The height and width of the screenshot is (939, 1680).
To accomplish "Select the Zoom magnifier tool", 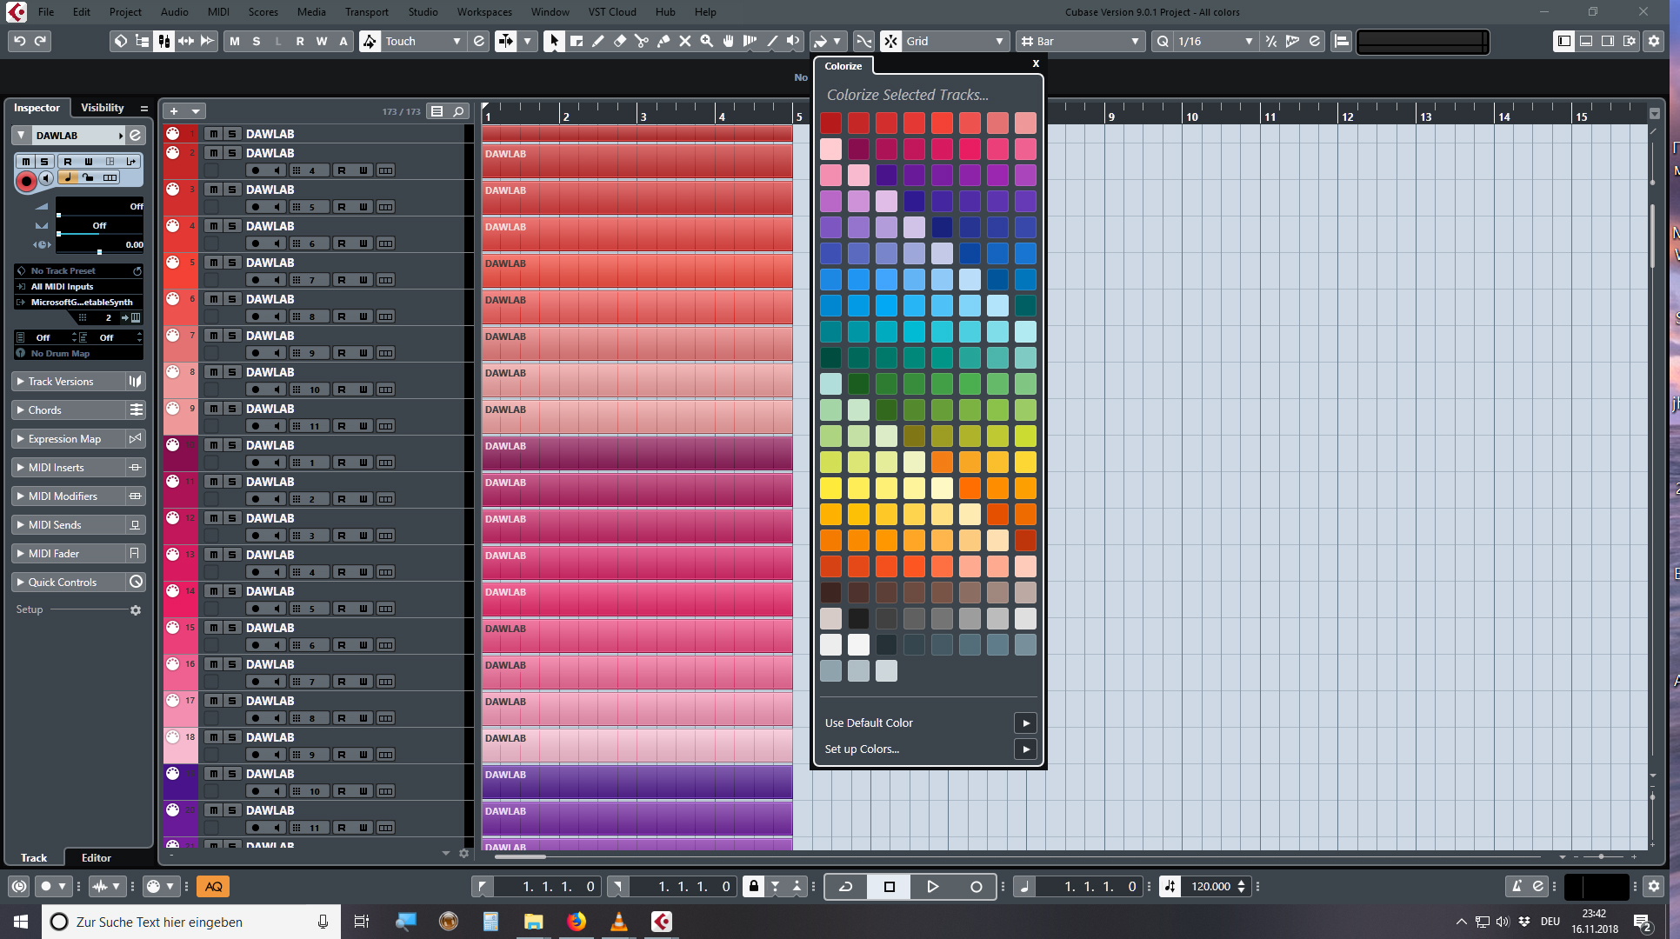I will point(707,41).
